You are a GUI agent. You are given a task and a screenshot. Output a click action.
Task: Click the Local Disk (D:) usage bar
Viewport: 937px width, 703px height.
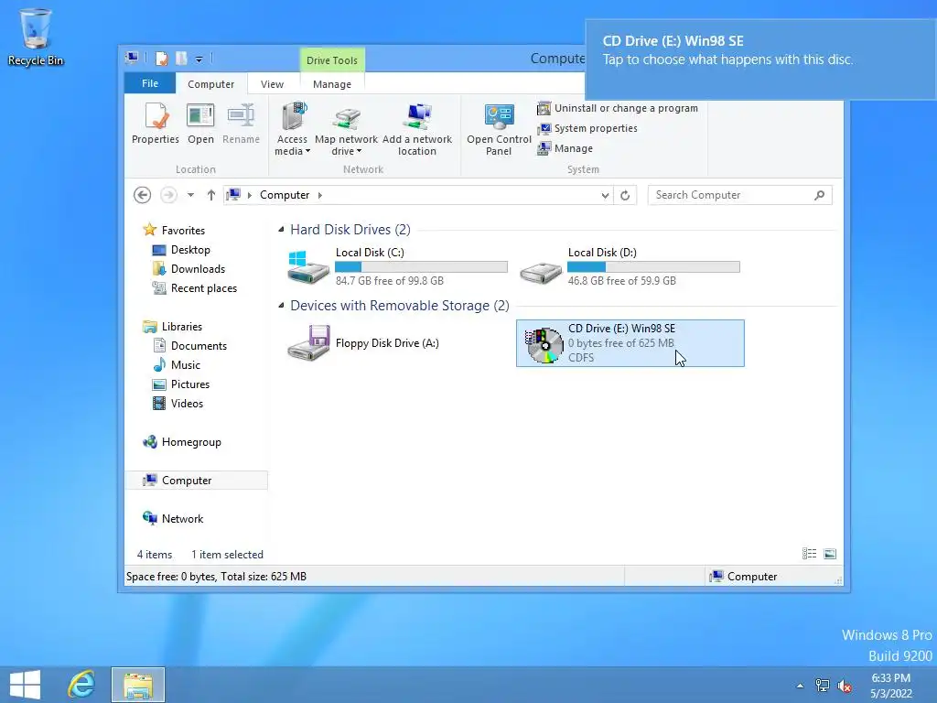coord(653,266)
